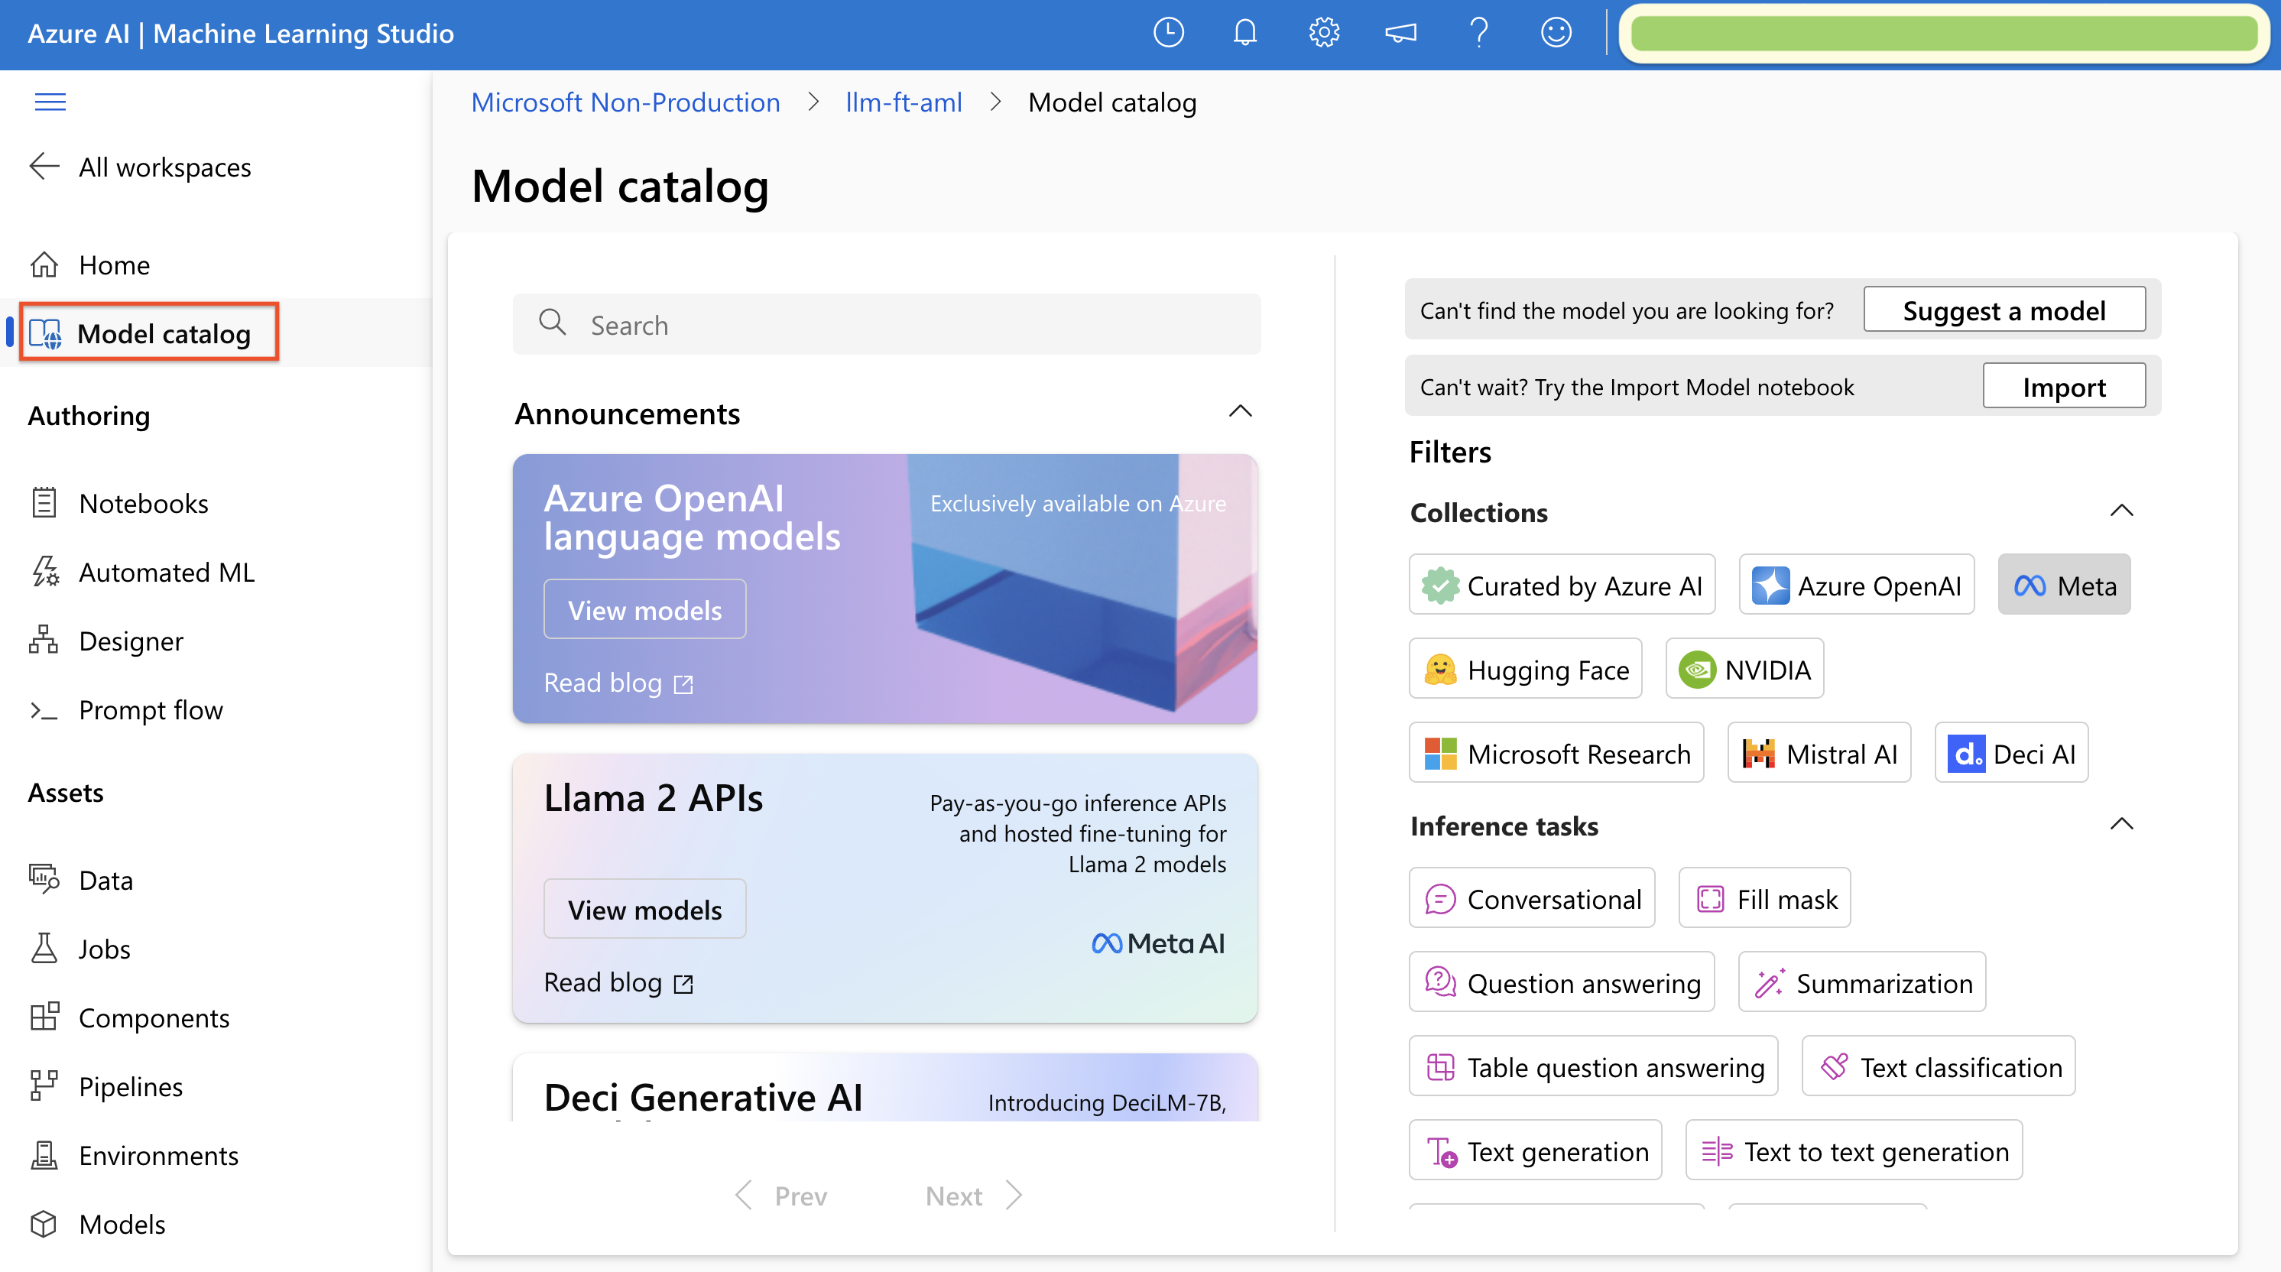
Task: Toggle the Text generation filter
Action: coord(1536,1150)
